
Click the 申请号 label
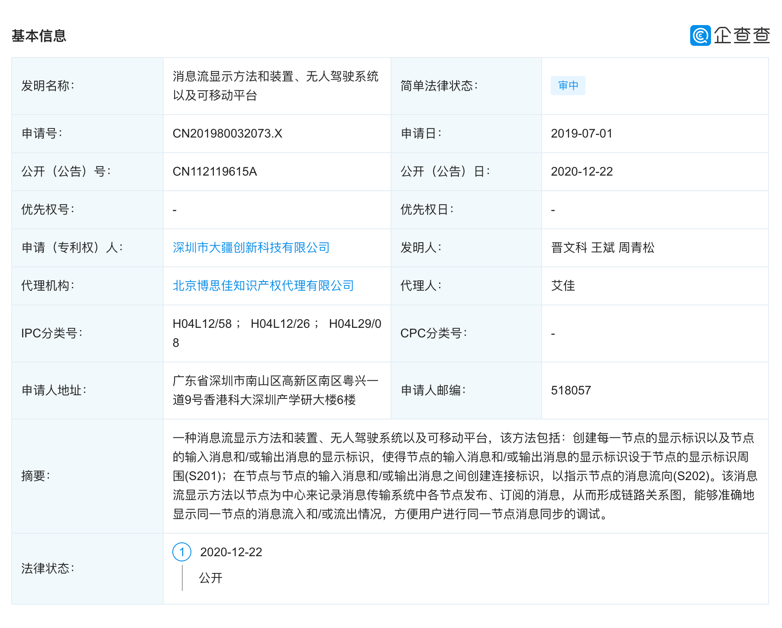tap(42, 134)
